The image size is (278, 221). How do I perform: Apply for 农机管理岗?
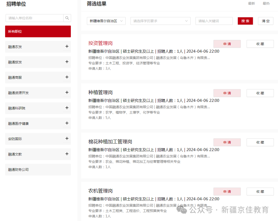[x=227, y=192]
